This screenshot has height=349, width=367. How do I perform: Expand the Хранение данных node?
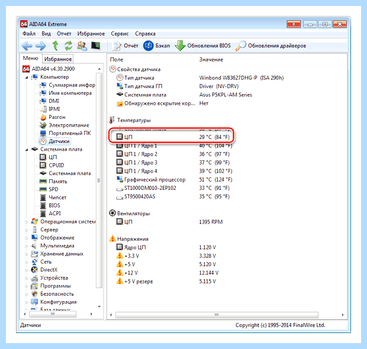[x=27, y=254]
